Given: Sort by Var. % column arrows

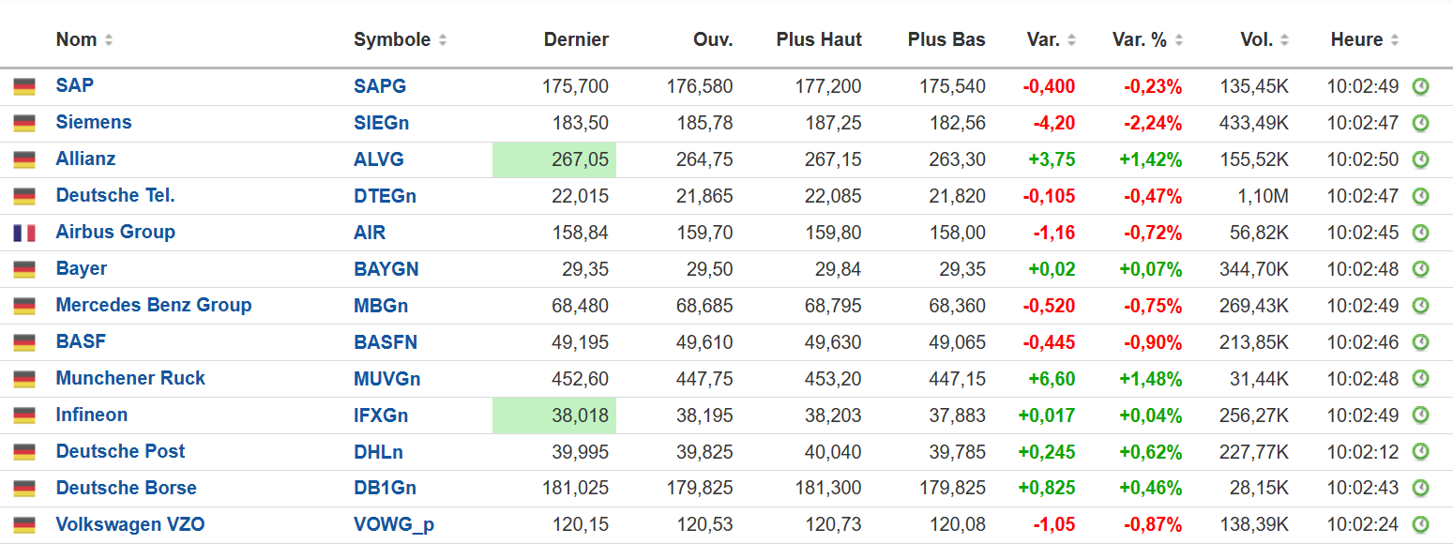Looking at the screenshot, I should 1179,40.
